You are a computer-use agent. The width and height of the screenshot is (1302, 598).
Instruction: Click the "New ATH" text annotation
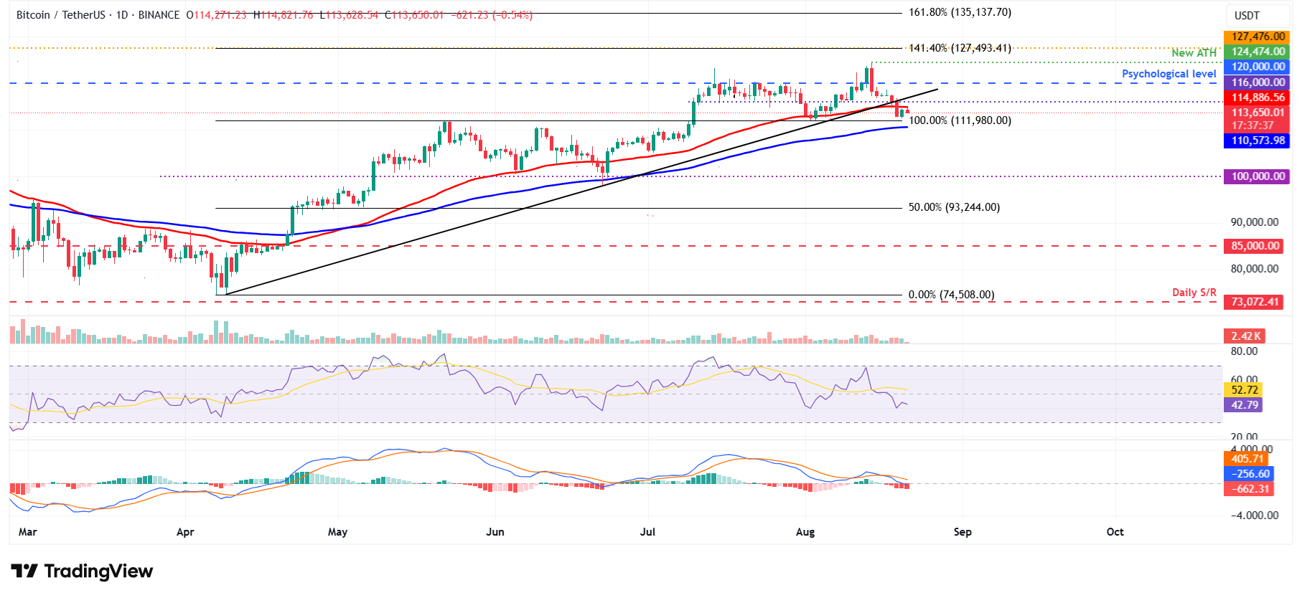click(1194, 52)
